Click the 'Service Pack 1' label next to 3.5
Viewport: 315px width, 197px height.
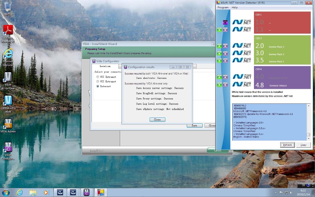coord(276,61)
